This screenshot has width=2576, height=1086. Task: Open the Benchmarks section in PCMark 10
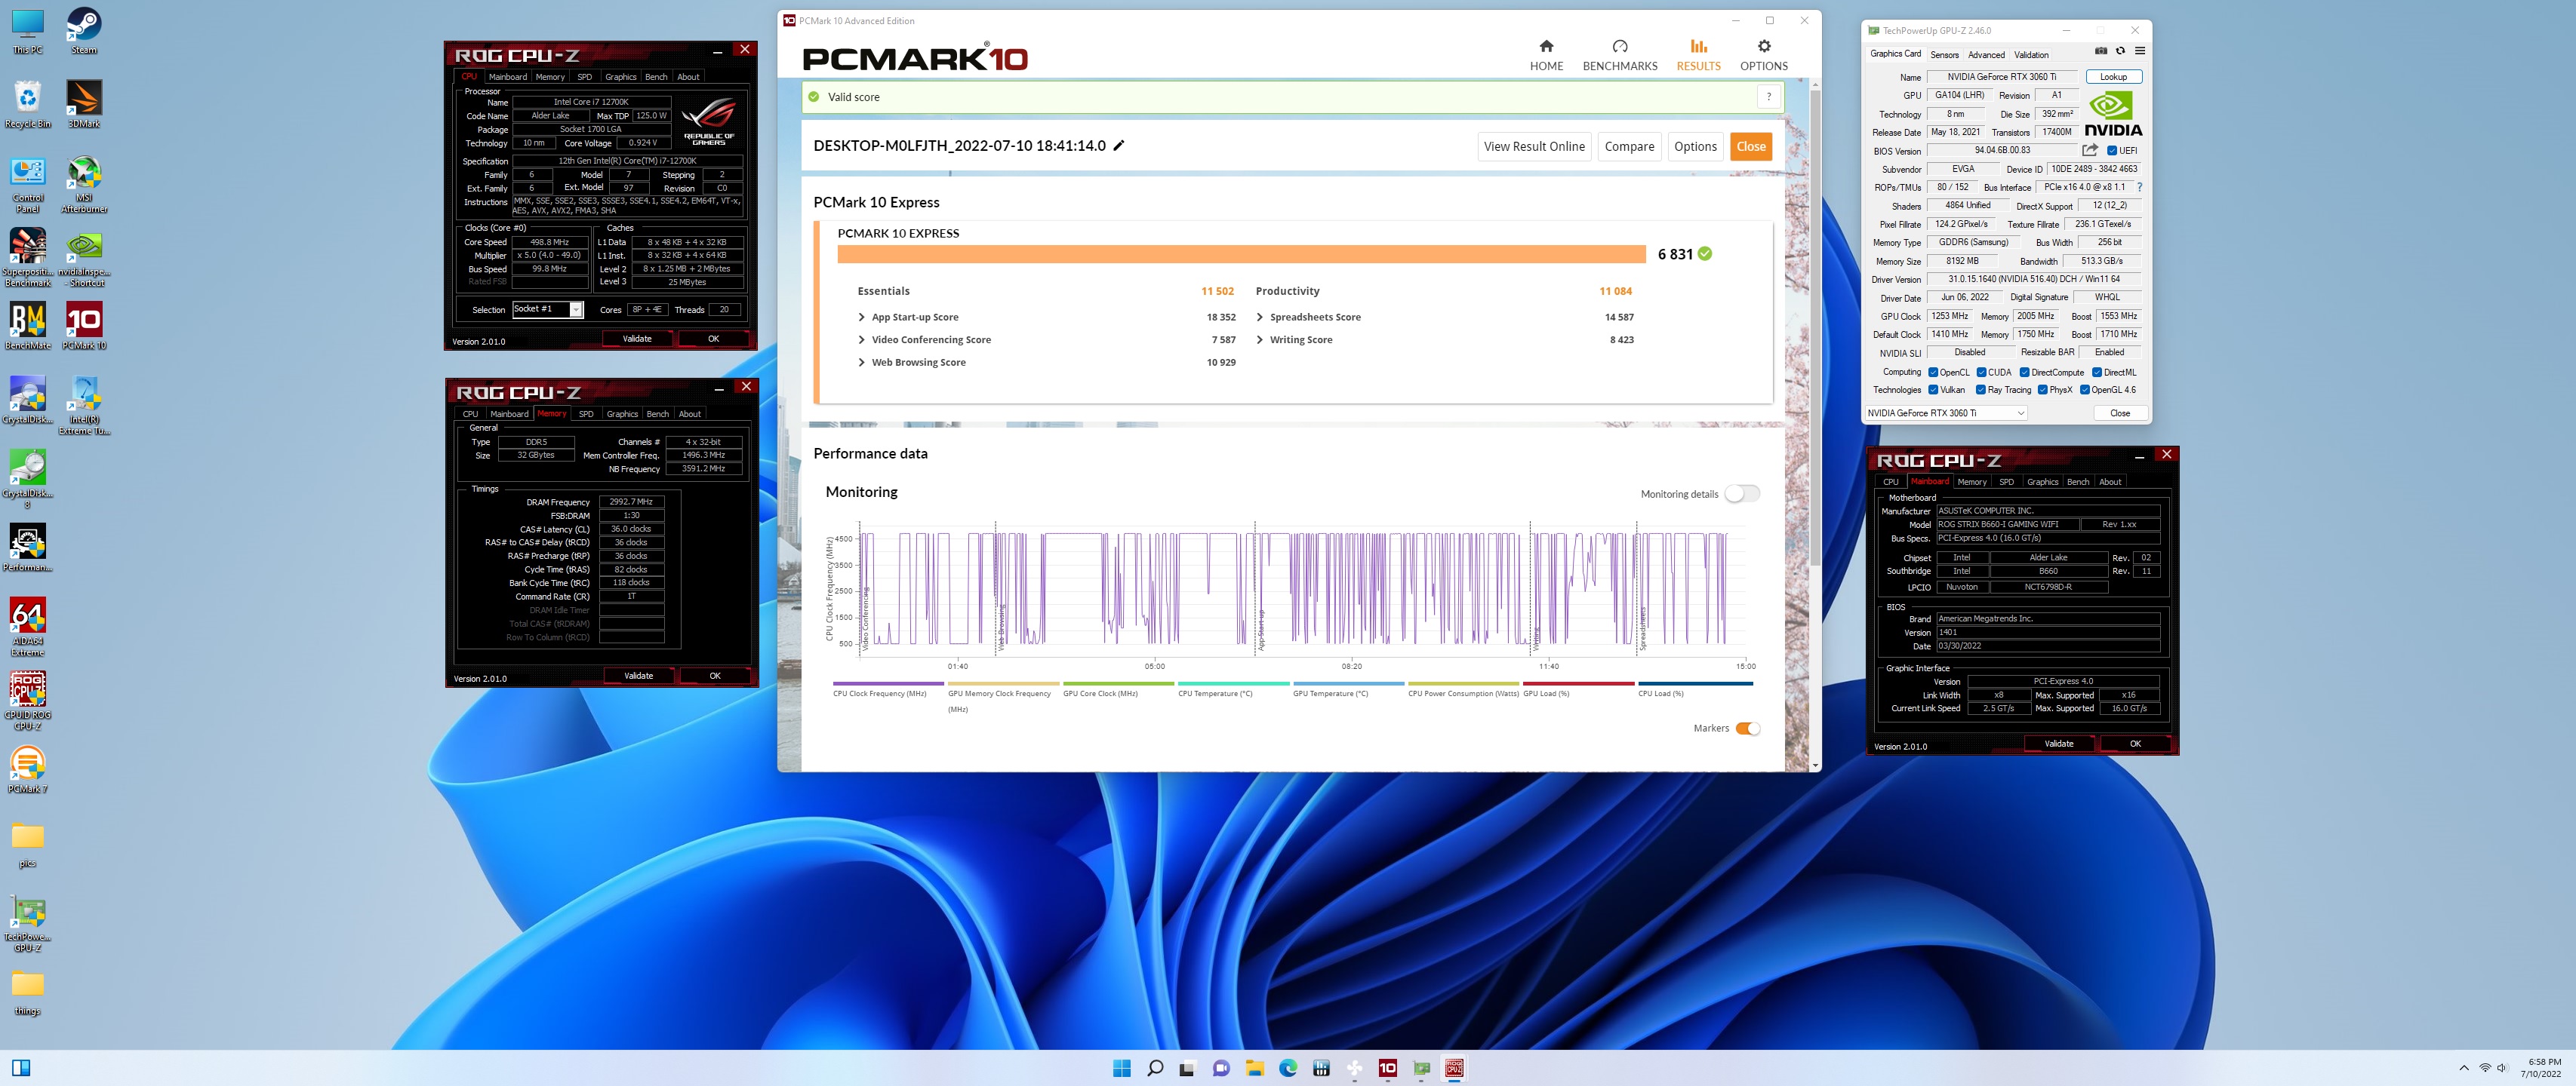pos(1620,55)
